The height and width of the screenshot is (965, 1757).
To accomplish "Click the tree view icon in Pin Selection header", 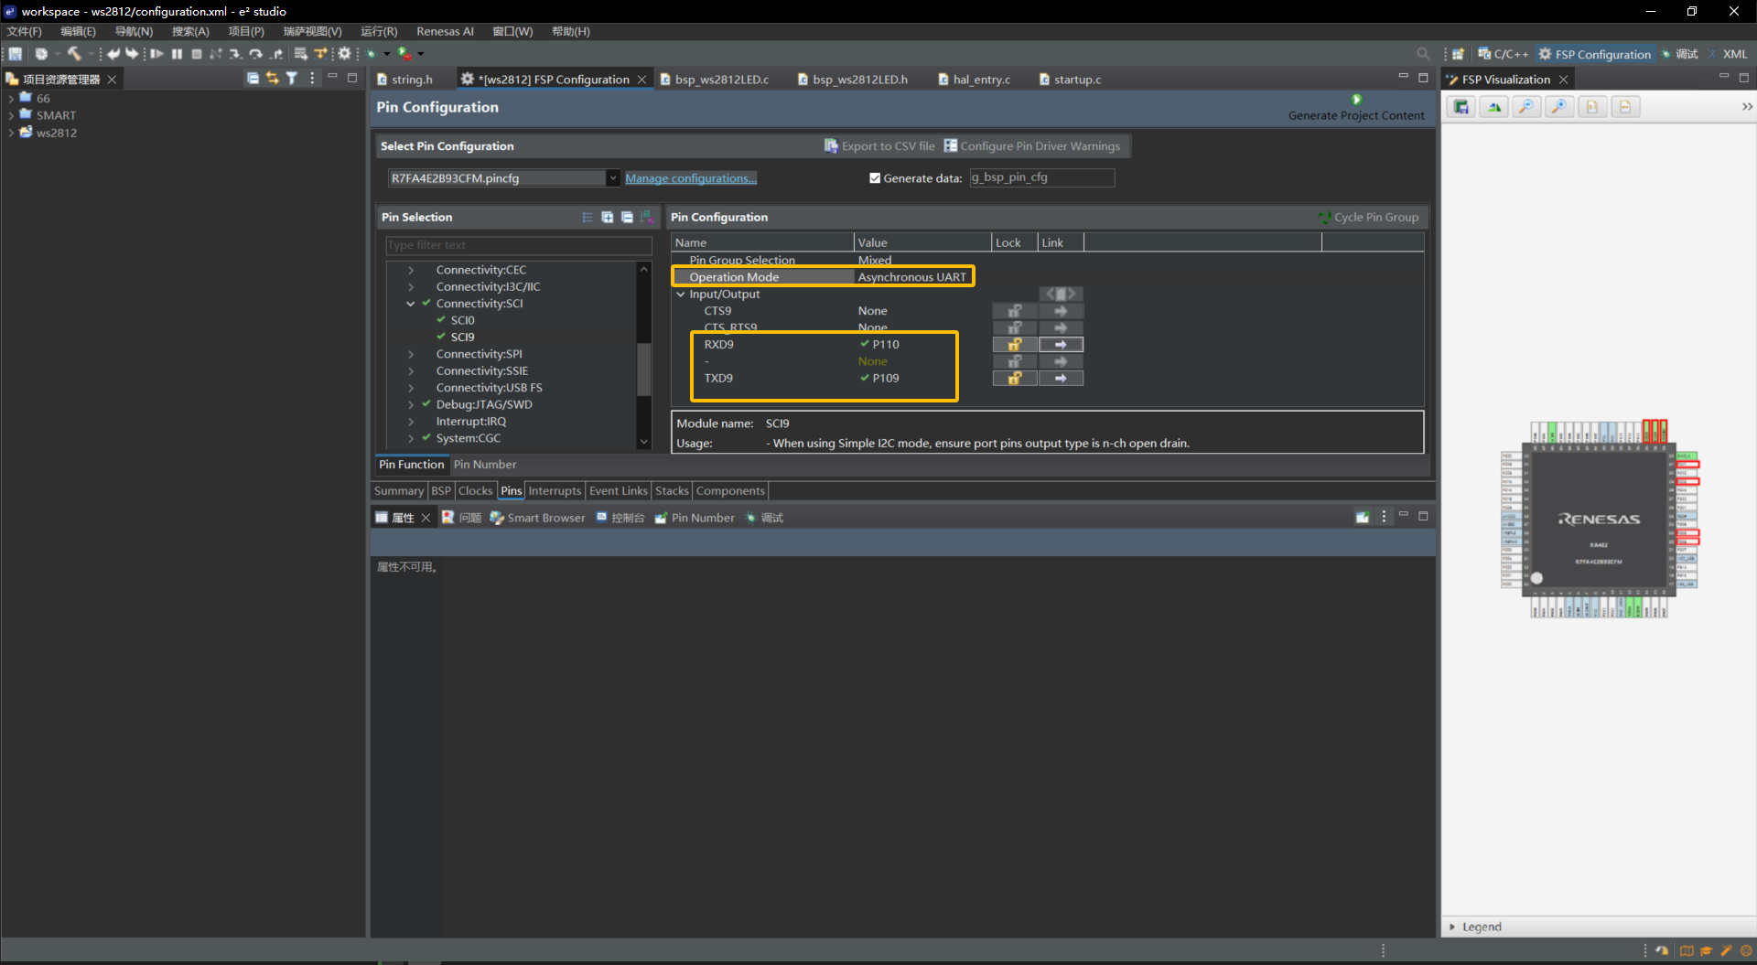I will tap(587, 217).
